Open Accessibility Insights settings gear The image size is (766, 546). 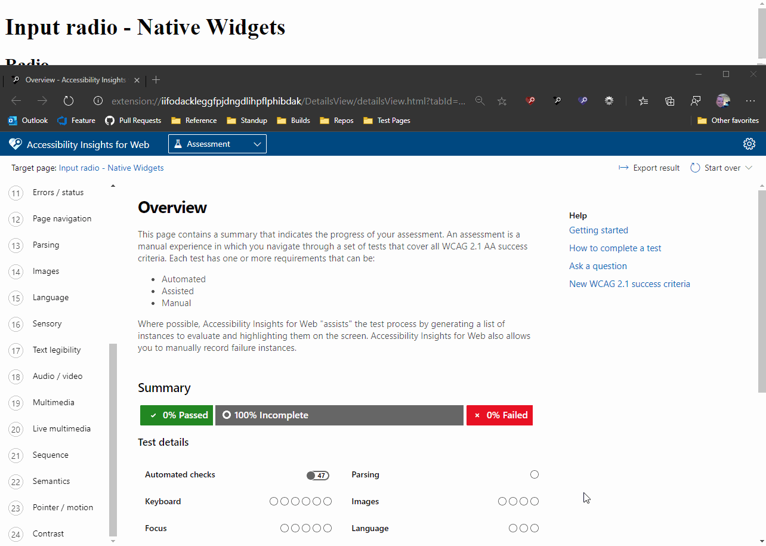pos(749,144)
